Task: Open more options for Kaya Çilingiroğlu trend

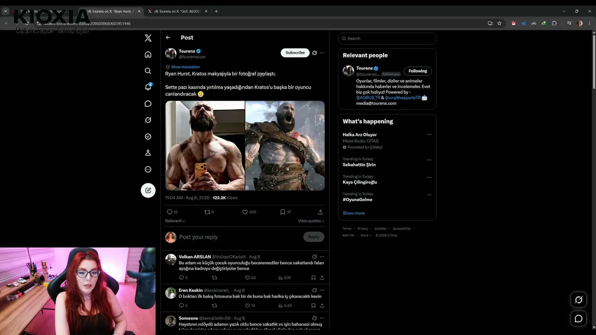Action: tap(429, 177)
